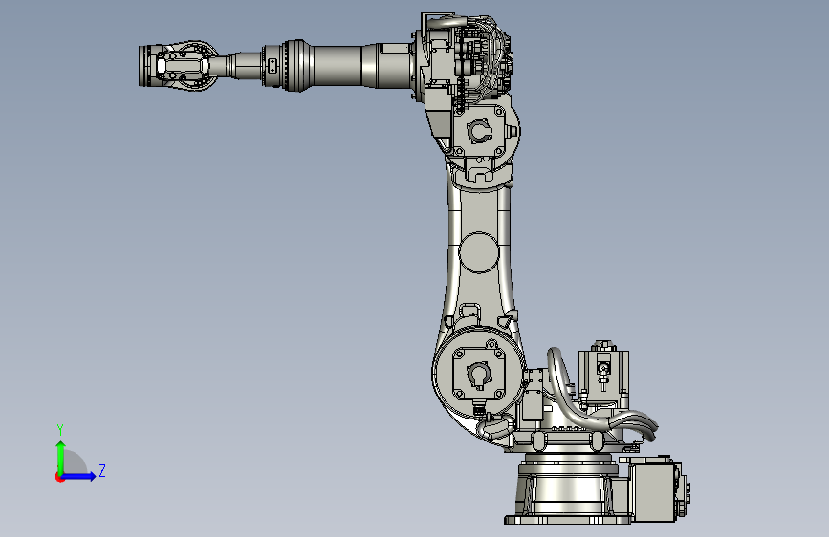The width and height of the screenshot is (829, 537).
Task: Select the elbow joint motor cover
Action: pos(480,131)
